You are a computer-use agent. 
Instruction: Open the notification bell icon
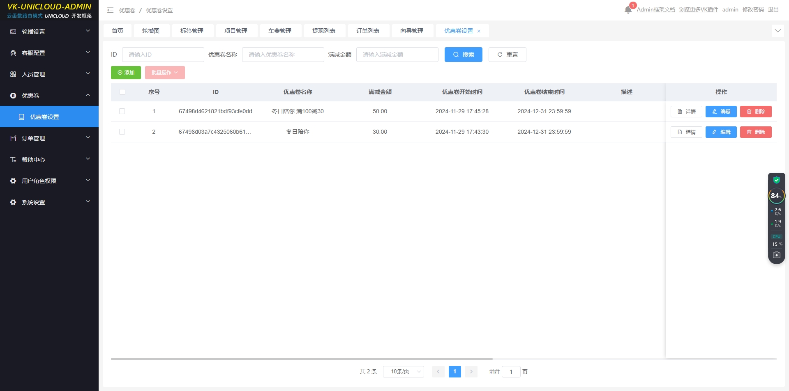tap(628, 10)
